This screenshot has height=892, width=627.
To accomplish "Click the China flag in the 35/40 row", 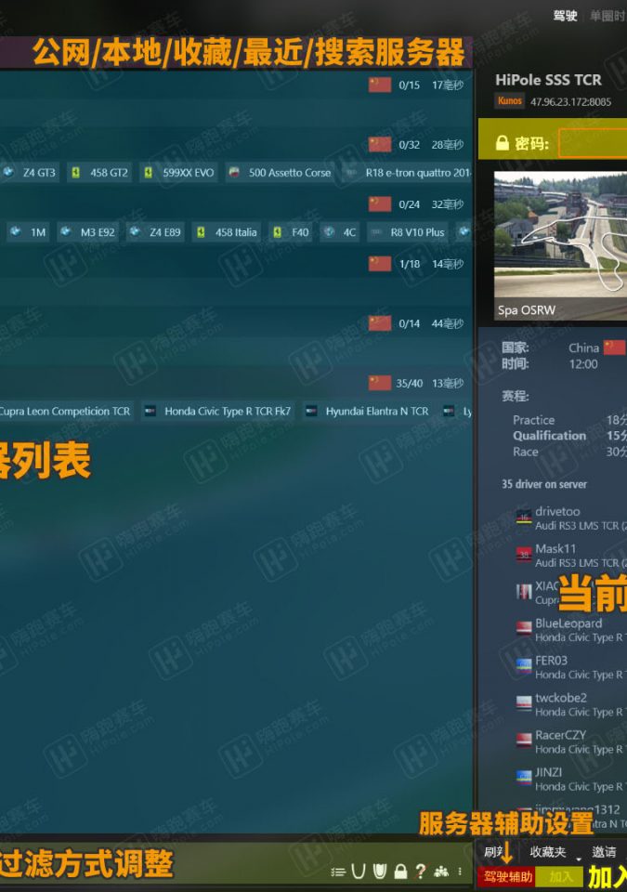I will click(x=380, y=383).
